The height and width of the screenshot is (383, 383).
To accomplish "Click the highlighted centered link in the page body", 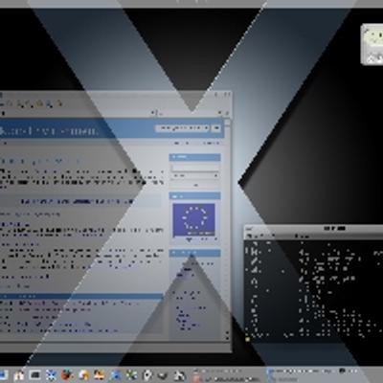I will [x=77, y=202].
